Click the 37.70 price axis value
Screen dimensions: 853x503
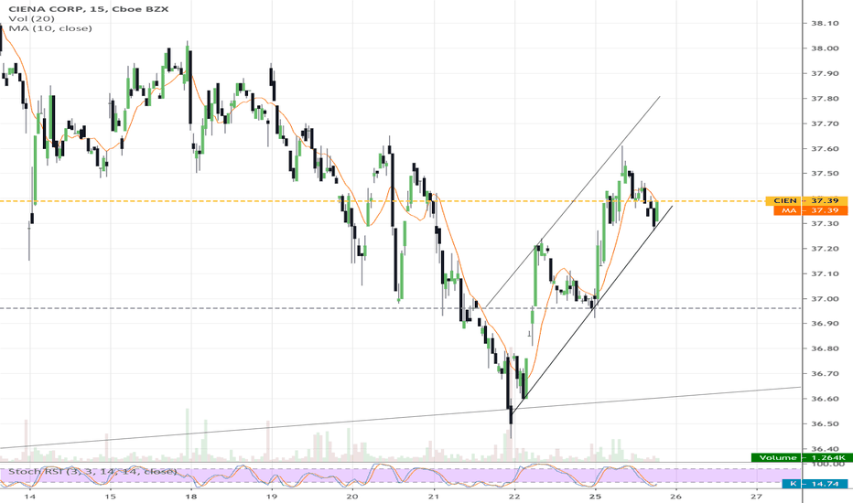point(825,123)
